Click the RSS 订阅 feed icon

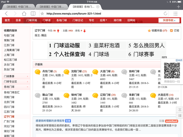171,30
